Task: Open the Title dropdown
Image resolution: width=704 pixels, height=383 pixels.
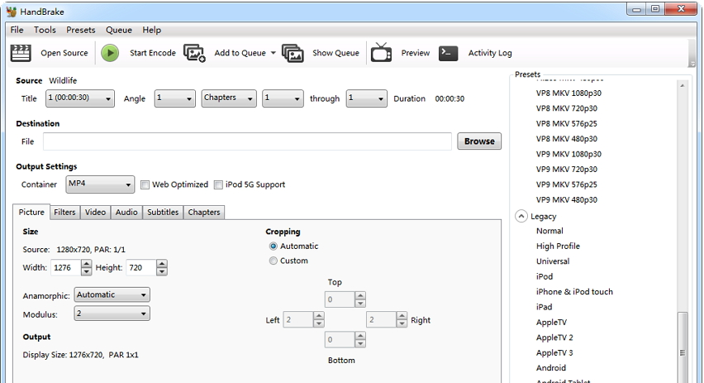Action: [x=80, y=98]
